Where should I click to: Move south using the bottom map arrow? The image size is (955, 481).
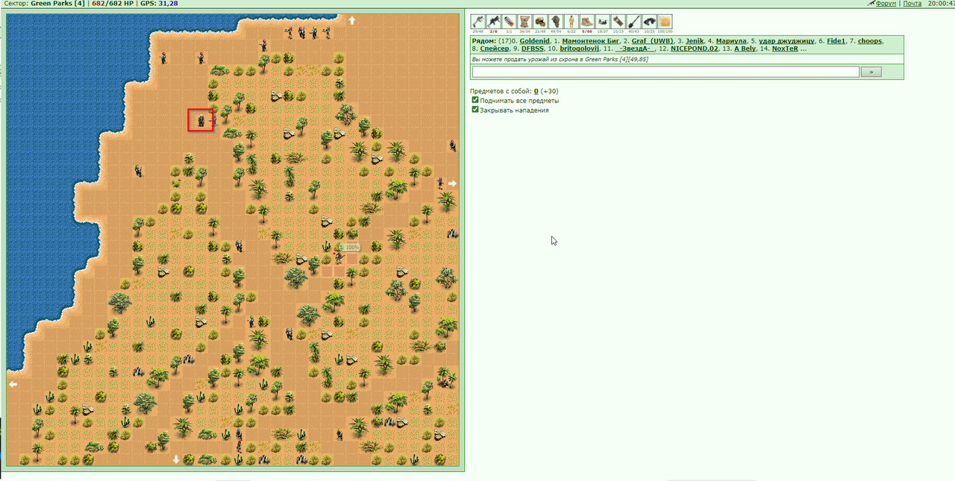[x=176, y=459]
